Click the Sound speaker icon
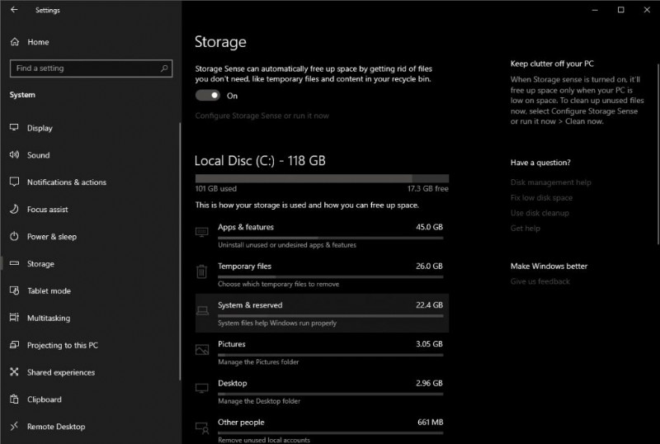 pos(14,155)
